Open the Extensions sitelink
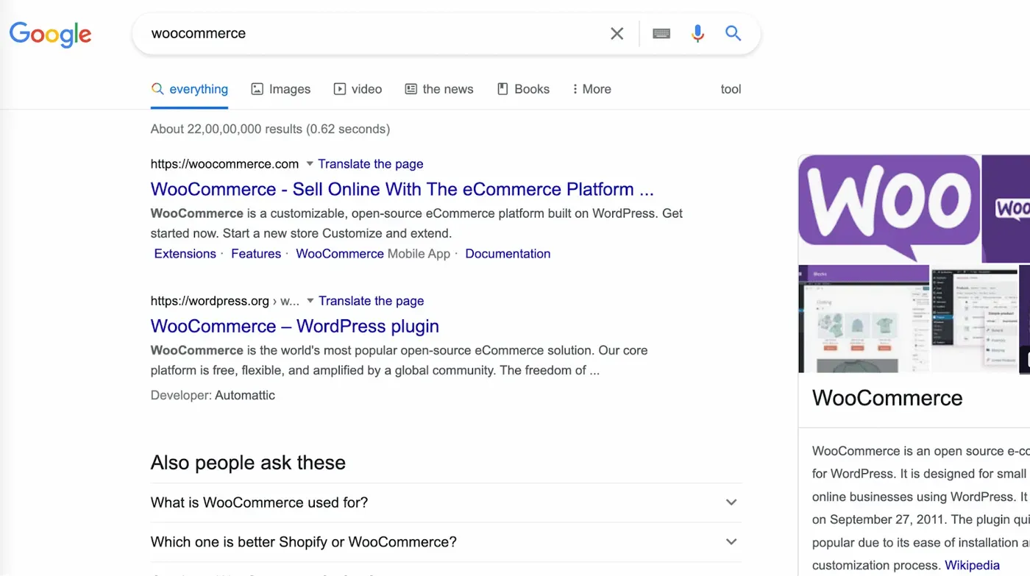 pos(185,254)
